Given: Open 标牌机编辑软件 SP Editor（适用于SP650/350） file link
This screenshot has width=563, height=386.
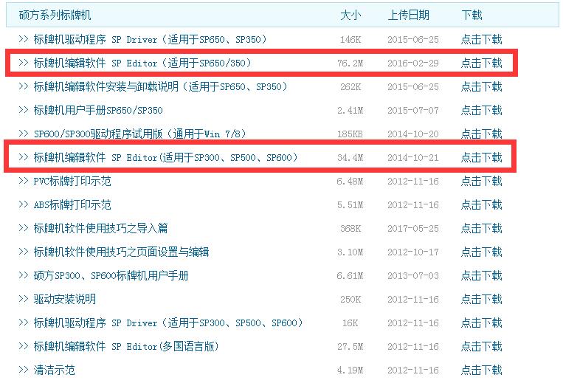Looking at the screenshot, I should coord(142,63).
